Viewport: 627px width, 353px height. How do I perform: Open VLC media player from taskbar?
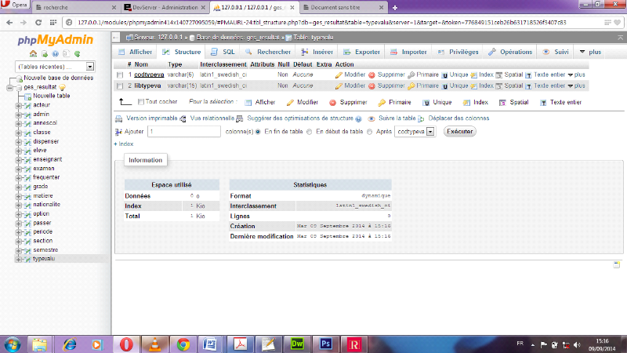[154, 344]
